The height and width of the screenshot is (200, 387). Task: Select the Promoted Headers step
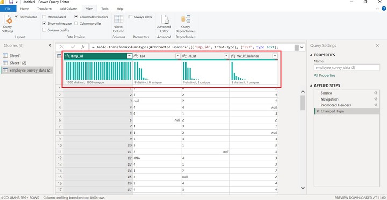tap(347, 105)
